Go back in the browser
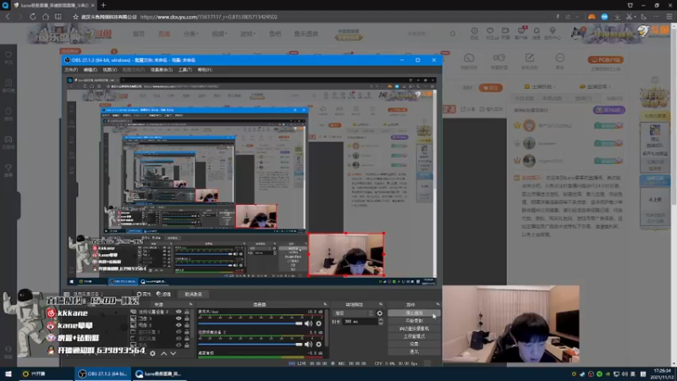Image resolution: width=677 pixels, height=381 pixels. [x=8, y=17]
